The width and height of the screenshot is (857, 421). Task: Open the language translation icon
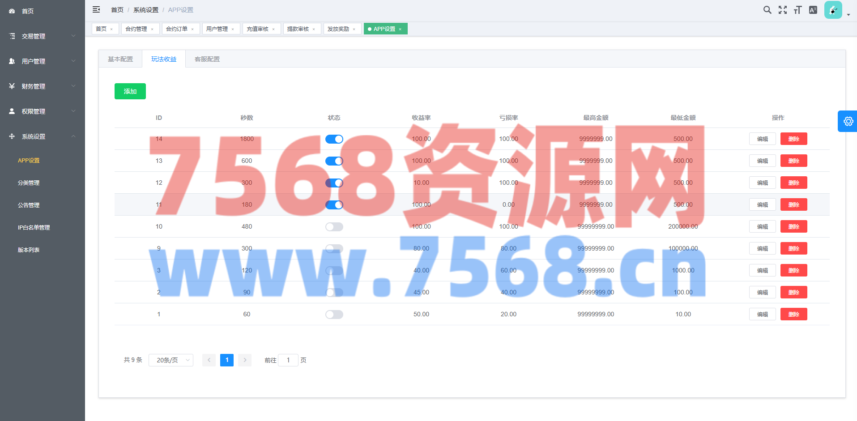pos(813,10)
